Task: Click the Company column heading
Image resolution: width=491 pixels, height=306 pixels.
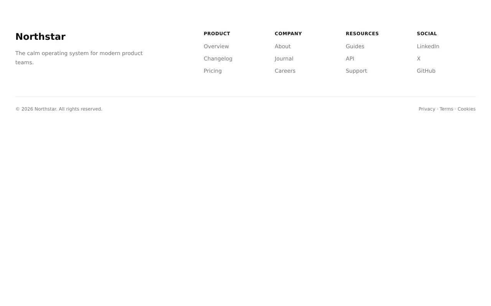Action: pos(288,34)
